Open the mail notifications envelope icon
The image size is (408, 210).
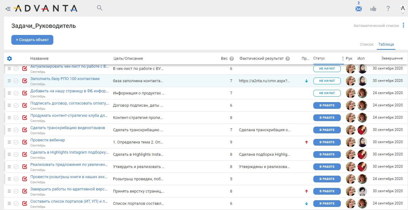[x=358, y=9]
